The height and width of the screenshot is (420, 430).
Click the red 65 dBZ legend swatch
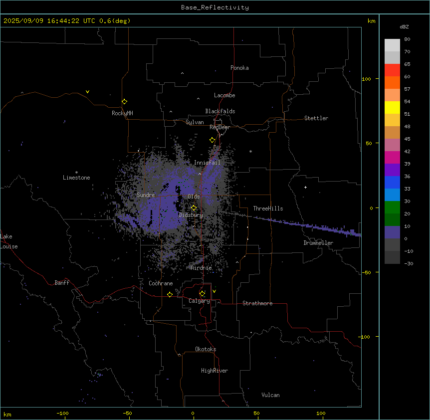coord(392,70)
